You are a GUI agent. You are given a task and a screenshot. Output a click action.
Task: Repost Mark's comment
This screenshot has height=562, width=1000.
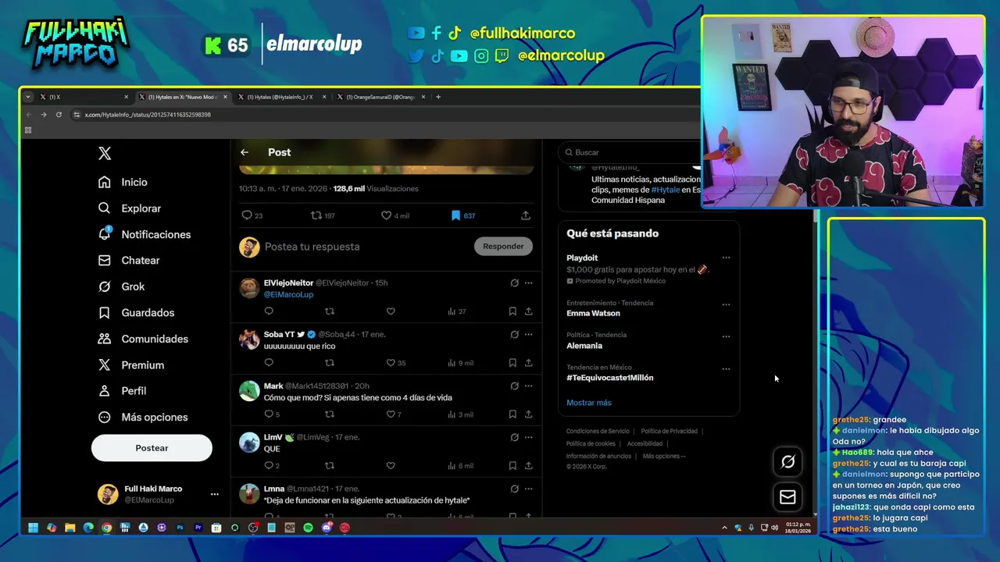point(330,414)
